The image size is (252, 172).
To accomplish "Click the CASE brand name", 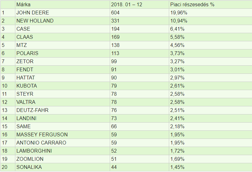I will [x=23, y=29].
